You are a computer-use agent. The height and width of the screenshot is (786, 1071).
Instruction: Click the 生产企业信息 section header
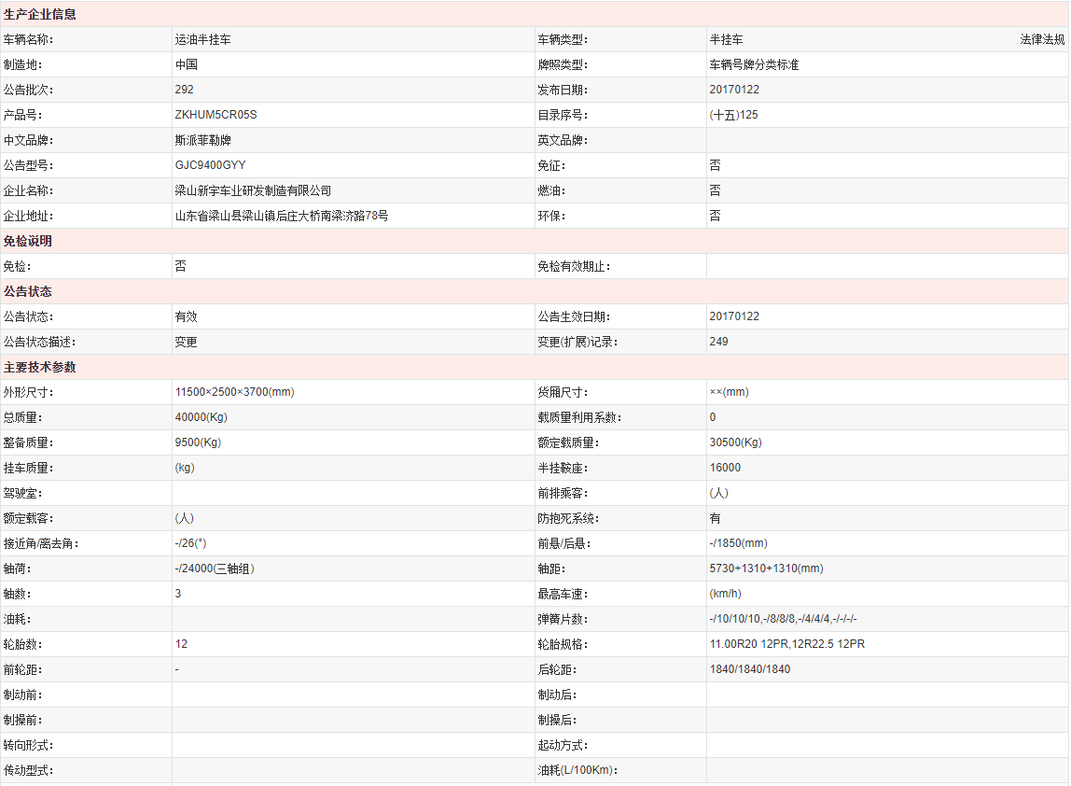point(40,15)
